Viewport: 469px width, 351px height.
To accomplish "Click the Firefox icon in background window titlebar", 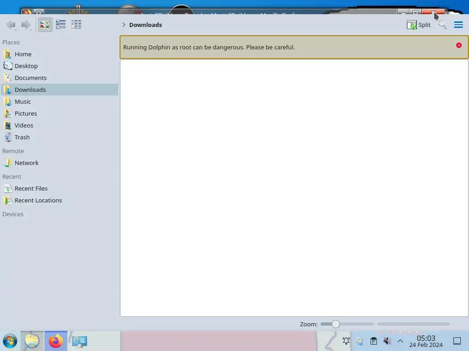I will (27, 12).
